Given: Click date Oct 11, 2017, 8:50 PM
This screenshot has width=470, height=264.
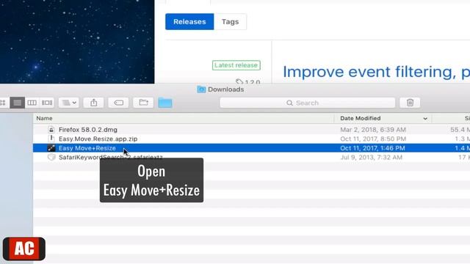Looking at the screenshot, I should pyautogui.click(x=373, y=139).
